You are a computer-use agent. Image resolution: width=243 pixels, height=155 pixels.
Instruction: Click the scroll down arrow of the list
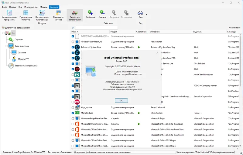[x=240, y=146]
